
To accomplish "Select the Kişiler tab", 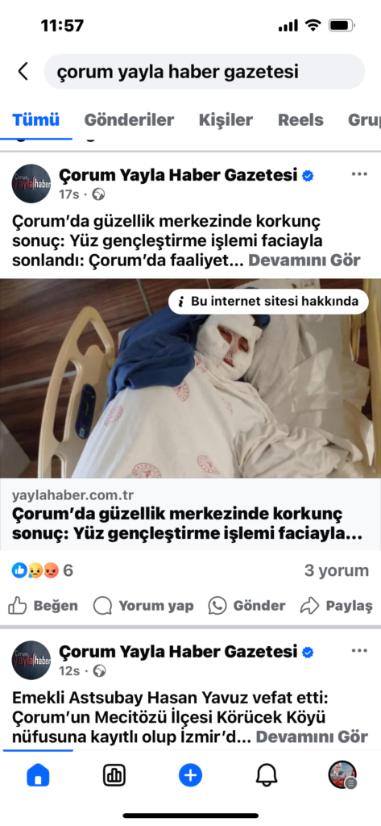I will point(226,119).
